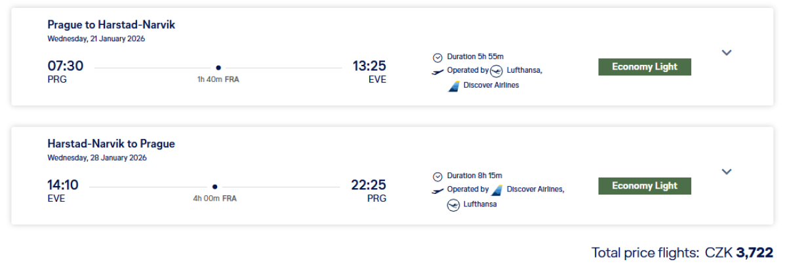Click the 22:25 PRG arrival time

(369, 185)
